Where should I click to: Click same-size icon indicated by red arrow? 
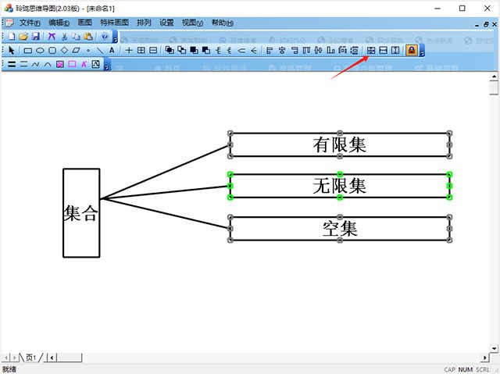pos(371,50)
